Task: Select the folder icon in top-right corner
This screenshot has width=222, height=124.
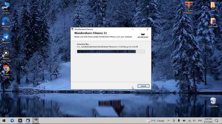Action: (x=213, y=7)
